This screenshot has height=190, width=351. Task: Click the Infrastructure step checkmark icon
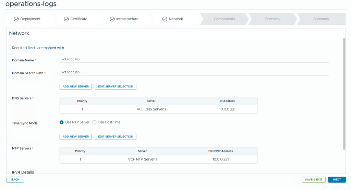[x=112, y=19]
